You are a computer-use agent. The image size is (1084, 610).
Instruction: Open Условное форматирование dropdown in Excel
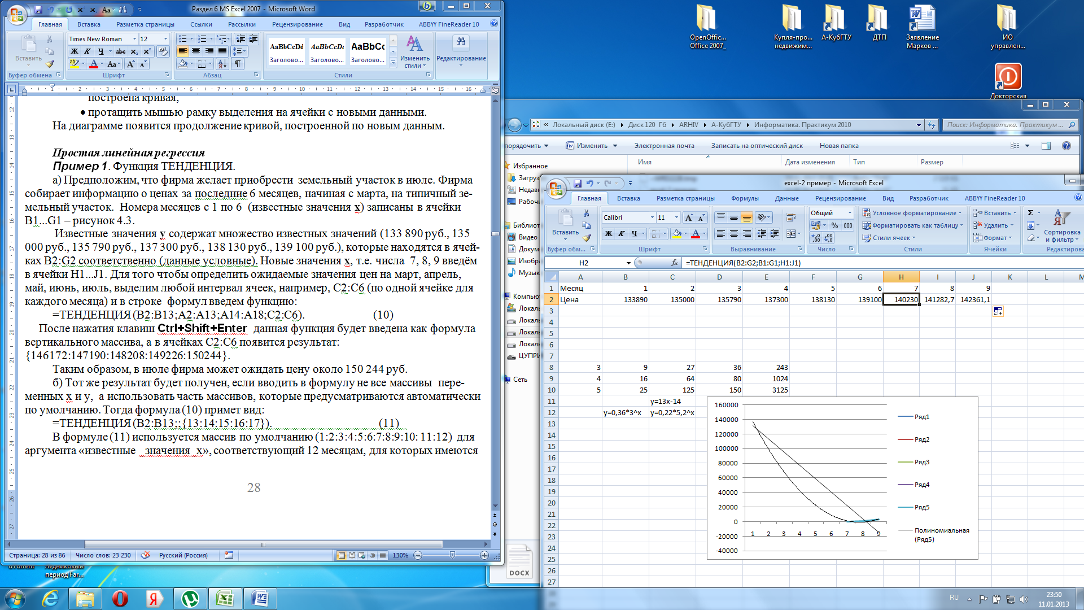click(x=912, y=213)
